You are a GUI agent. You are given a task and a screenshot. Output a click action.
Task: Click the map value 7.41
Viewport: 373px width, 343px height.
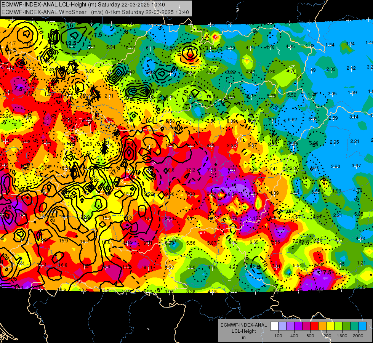click(274, 169)
